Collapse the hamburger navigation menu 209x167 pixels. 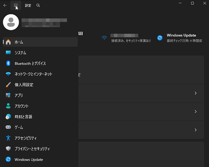click(x=16, y=6)
